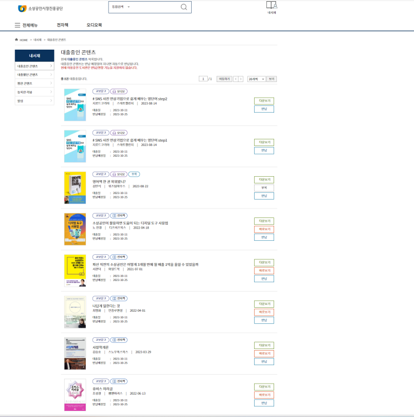
Task: Open 전체메뉴 label in navigation bar
Action: (30, 25)
